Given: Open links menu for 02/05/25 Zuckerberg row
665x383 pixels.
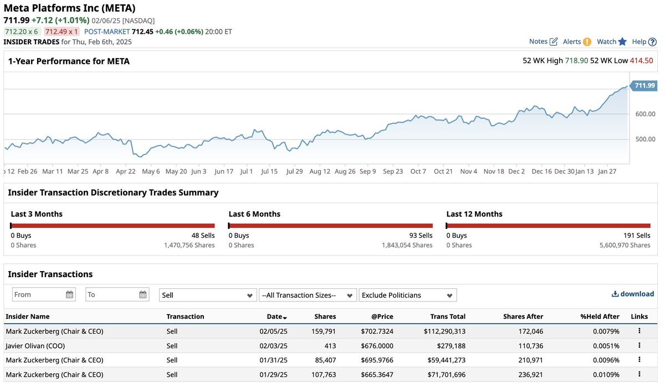Looking at the screenshot, I should 639,331.
